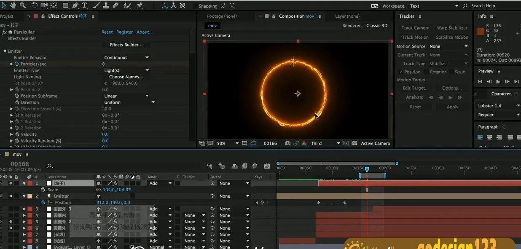Select the Clone Stamp tool
Screen dimensions: 521x249
point(105,5)
